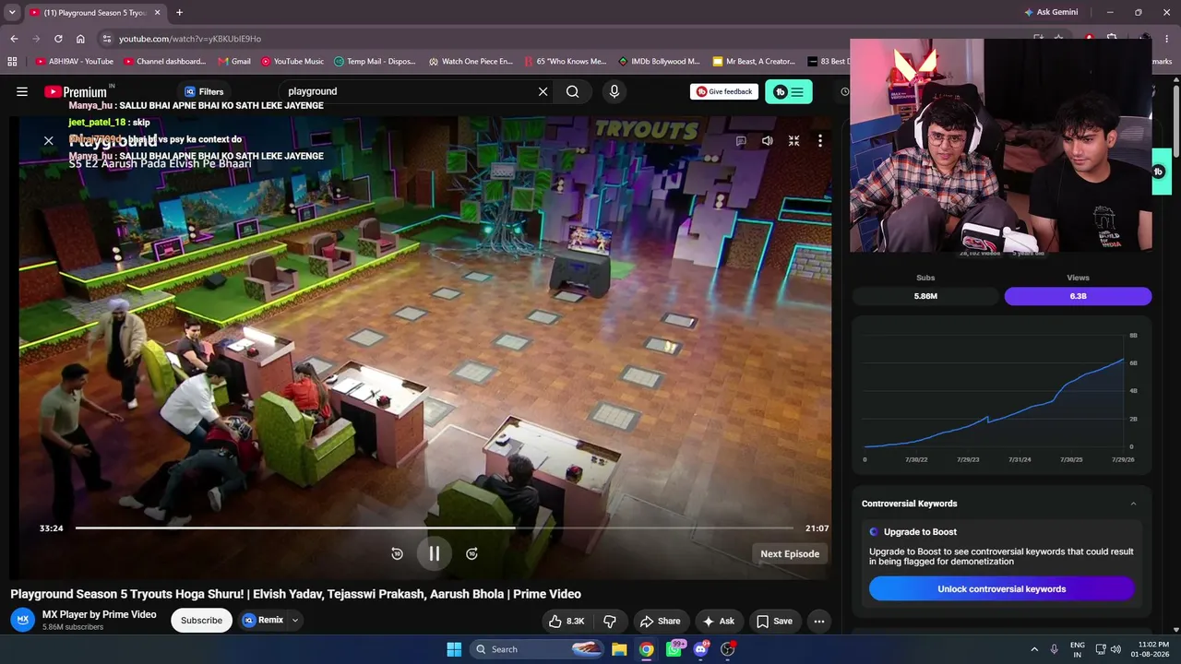Select the Views stat pill 6.3B

pyautogui.click(x=1078, y=296)
